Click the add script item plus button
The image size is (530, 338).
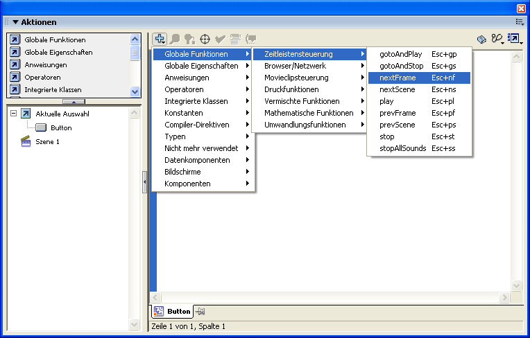pos(160,39)
